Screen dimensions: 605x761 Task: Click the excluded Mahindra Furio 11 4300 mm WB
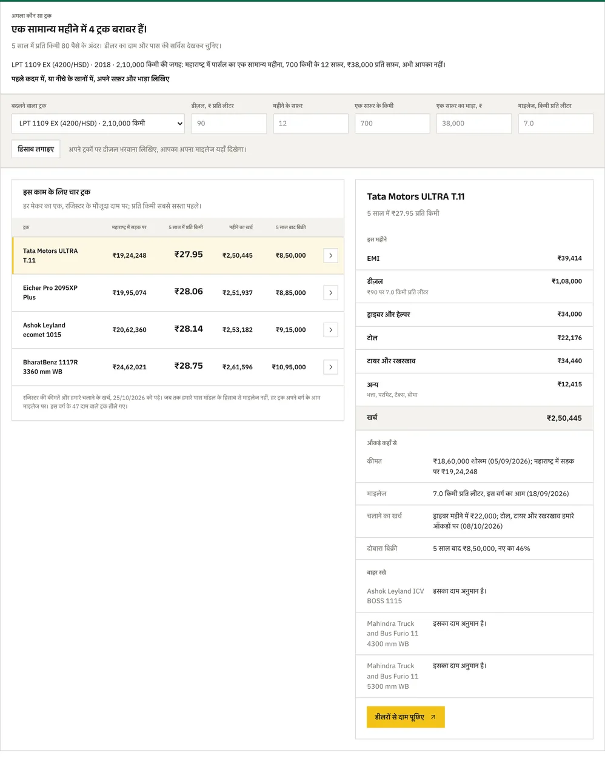tap(393, 634)
